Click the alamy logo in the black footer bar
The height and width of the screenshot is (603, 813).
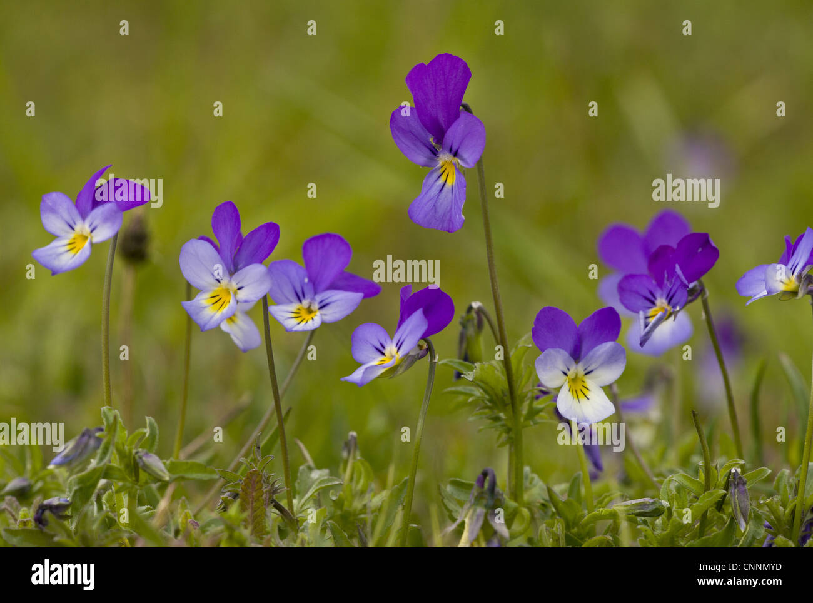point(63,574)
